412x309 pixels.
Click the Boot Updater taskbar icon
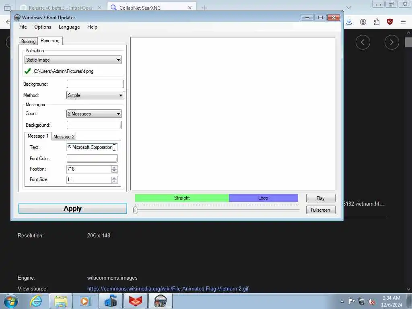coord(160,301)
